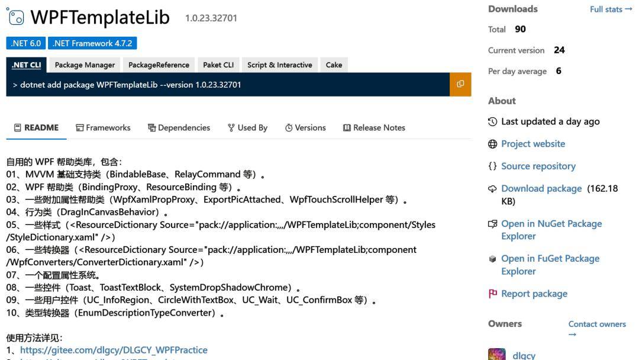Open the Versions tab

[305, 127]
